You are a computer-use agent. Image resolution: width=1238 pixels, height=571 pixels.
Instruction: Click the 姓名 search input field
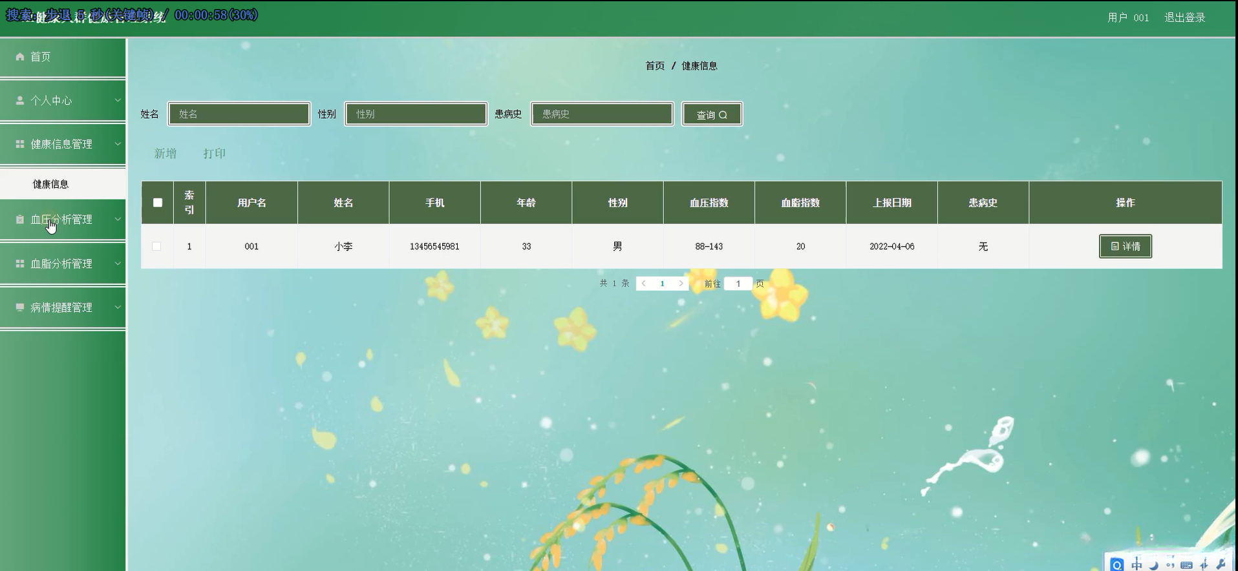click(x=239, y=114)
